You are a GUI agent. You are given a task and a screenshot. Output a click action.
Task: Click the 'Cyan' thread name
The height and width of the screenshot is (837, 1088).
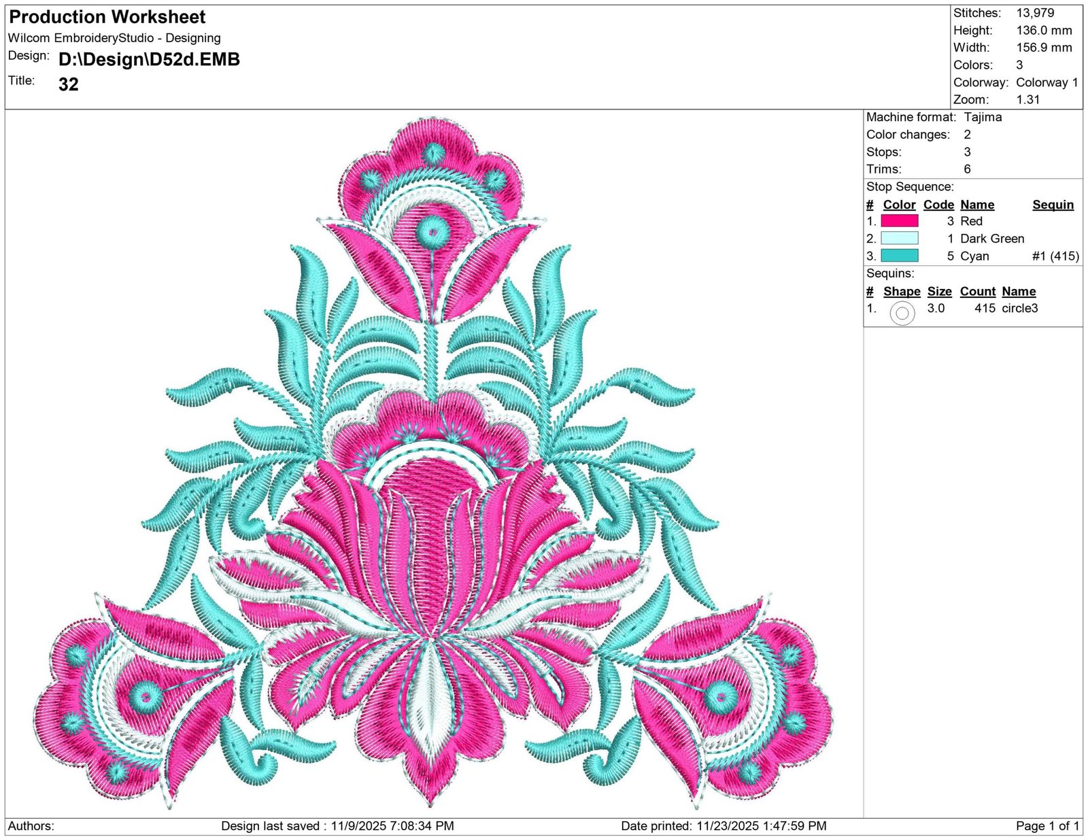[x=974, y=256]
